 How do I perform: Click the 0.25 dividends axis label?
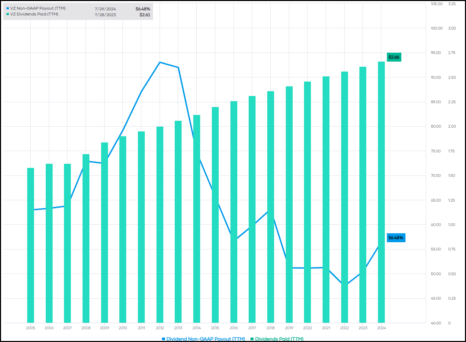click(452, 298)
